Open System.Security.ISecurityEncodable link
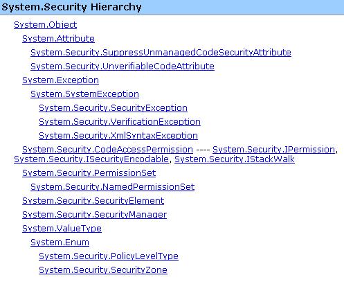The image size is (344, 282). pos(91,159)
